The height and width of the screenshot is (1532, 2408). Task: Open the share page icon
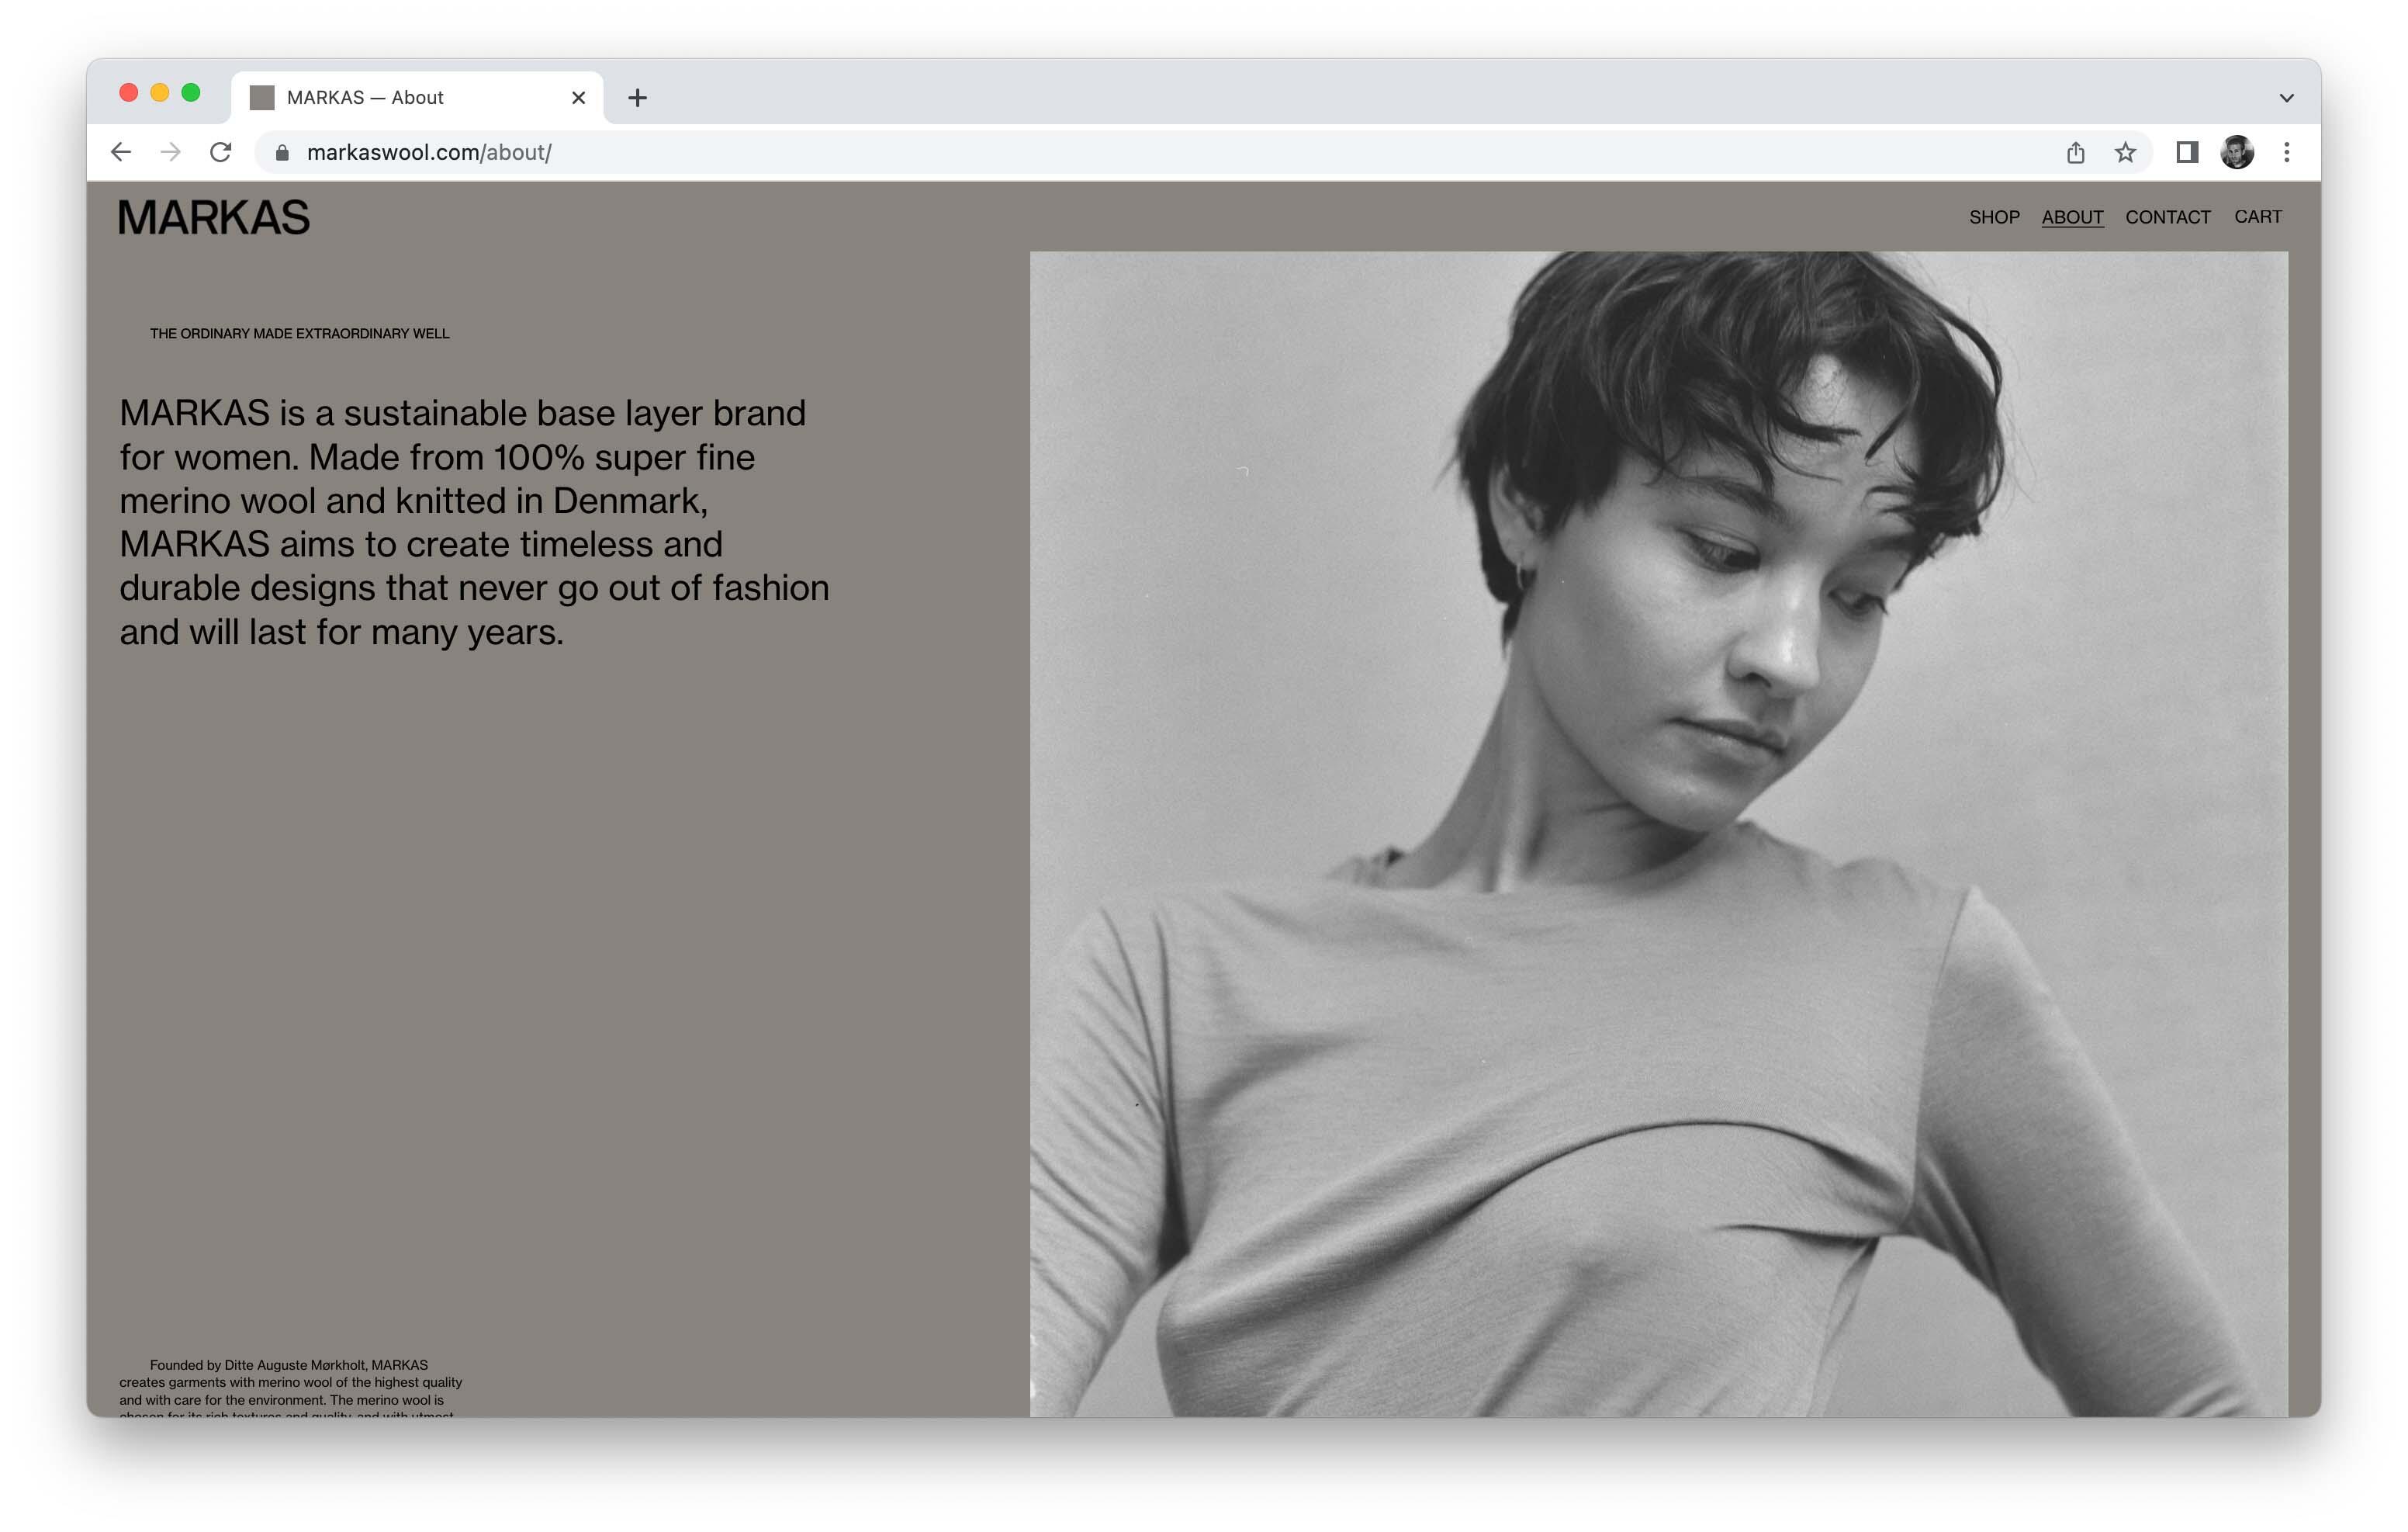click(x=2075, y=152)
